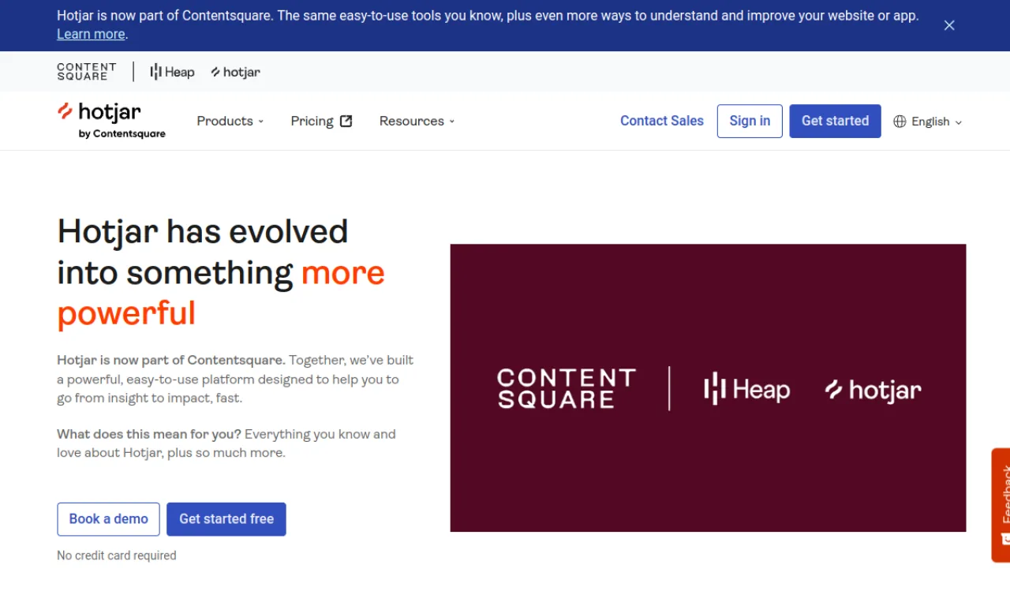Open the Contact Sales link
The width and height of the screenshot is (1010, 606).
(661, 121)
